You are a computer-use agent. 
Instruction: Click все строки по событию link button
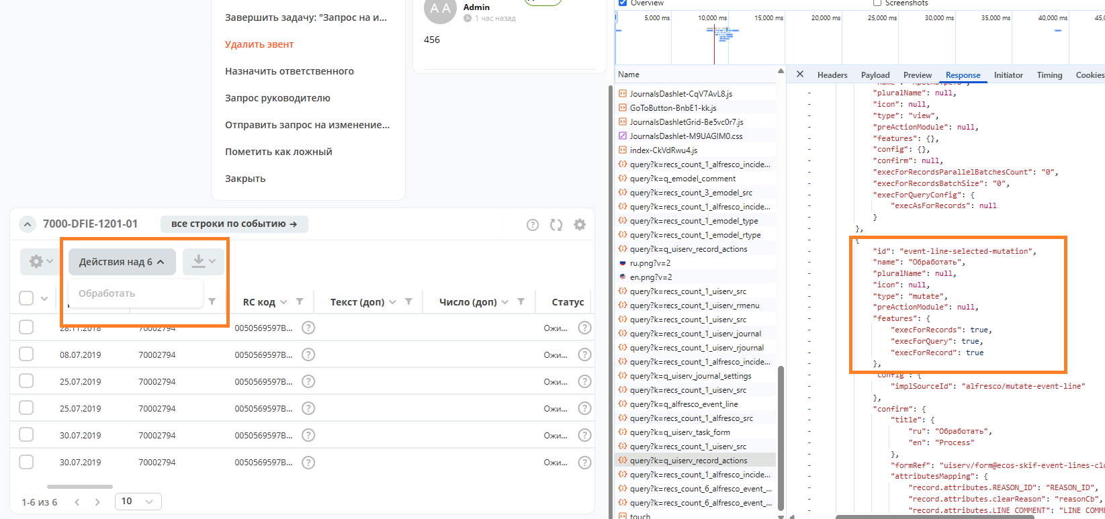[x=234, y=224]
